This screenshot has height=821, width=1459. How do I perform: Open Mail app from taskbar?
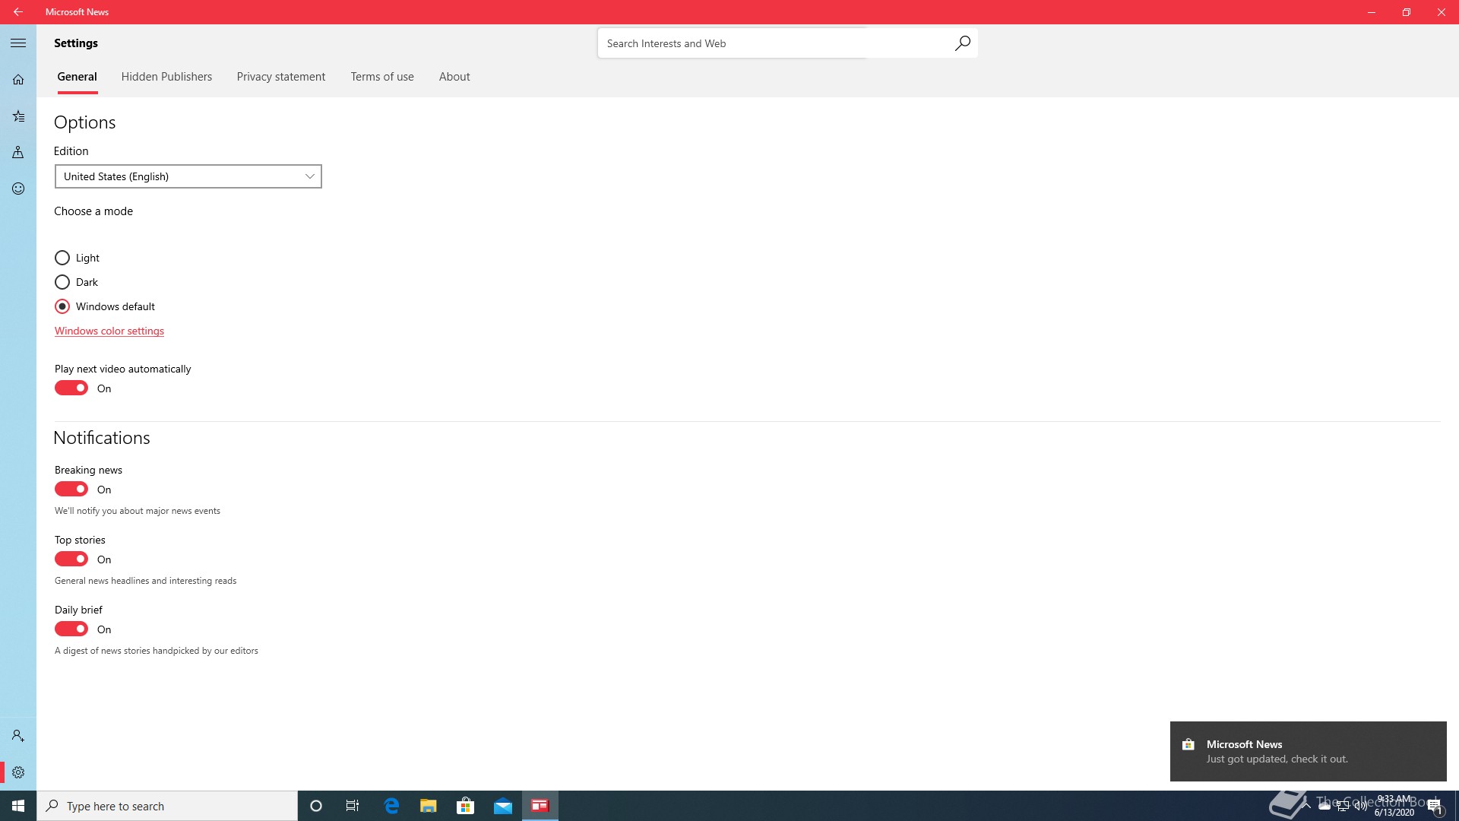(x=503, y=806)
